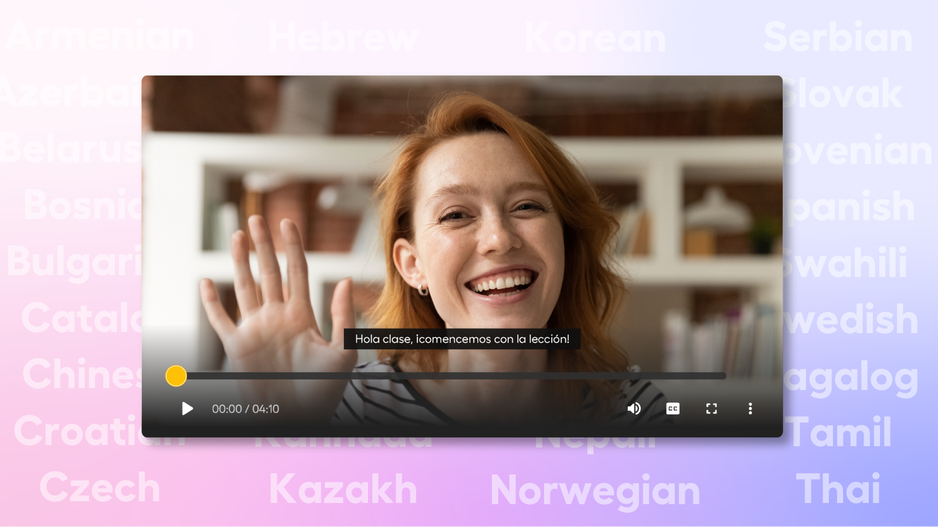This screenshot has width=938, height=527.
Task: Select Thai from the language list
Action: point(838,488)
